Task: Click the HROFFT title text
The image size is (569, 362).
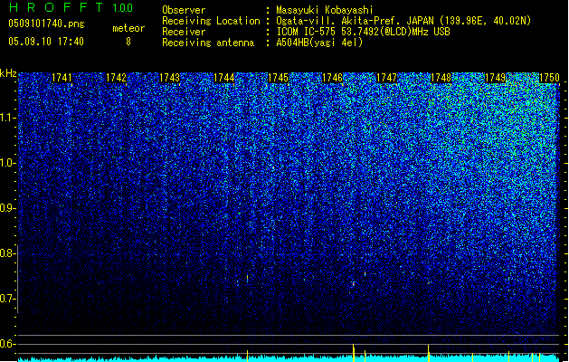Action: click(x=56, y=7)
